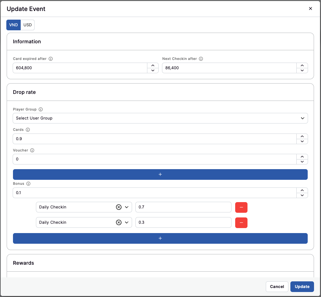This screenshot has height=297, width=321.
Task: Clear the second Daily Checkin selection
Action: 118,222
